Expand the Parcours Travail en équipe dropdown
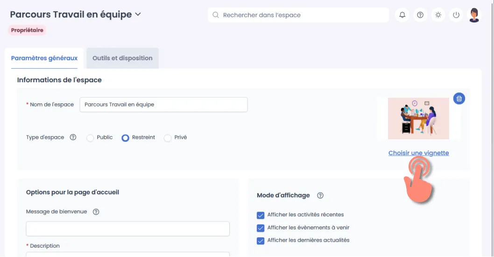 coord(138,14)
